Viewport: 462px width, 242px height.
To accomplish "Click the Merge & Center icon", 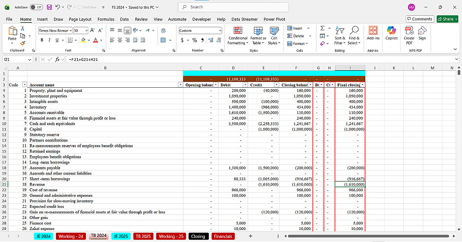I will (x=163, y=40).
